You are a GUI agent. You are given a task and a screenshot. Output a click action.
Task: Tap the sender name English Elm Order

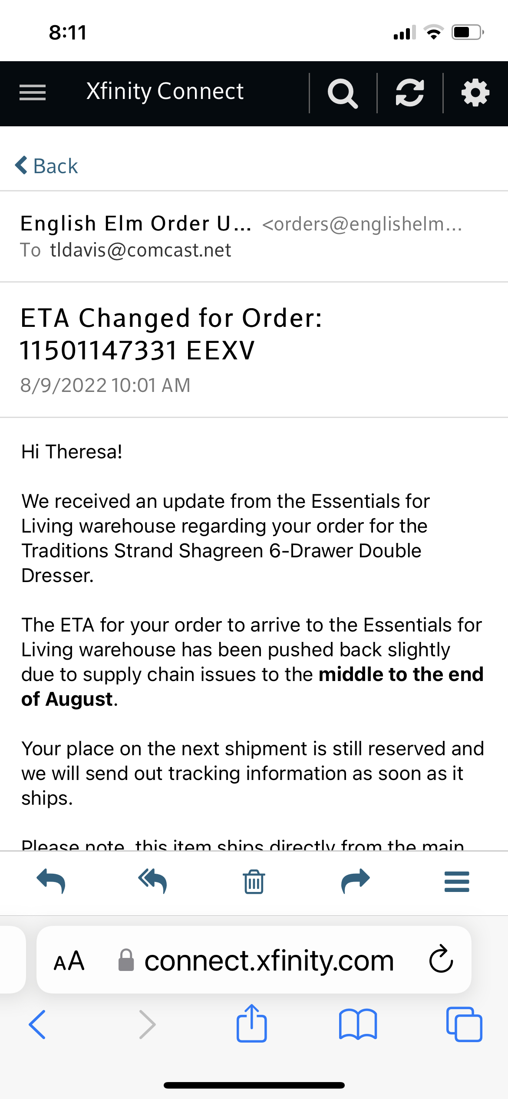(135, 224)
